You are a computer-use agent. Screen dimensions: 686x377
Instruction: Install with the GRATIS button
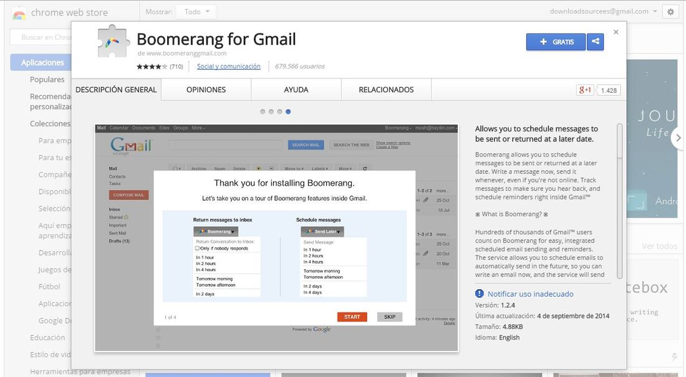(556, 42)
